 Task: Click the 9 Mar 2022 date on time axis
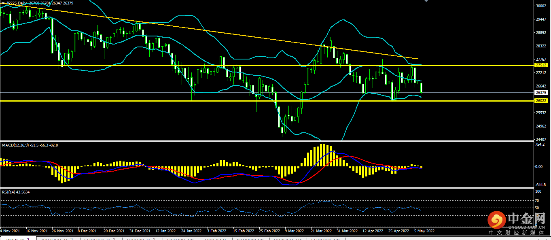click(x=294, y=231)
